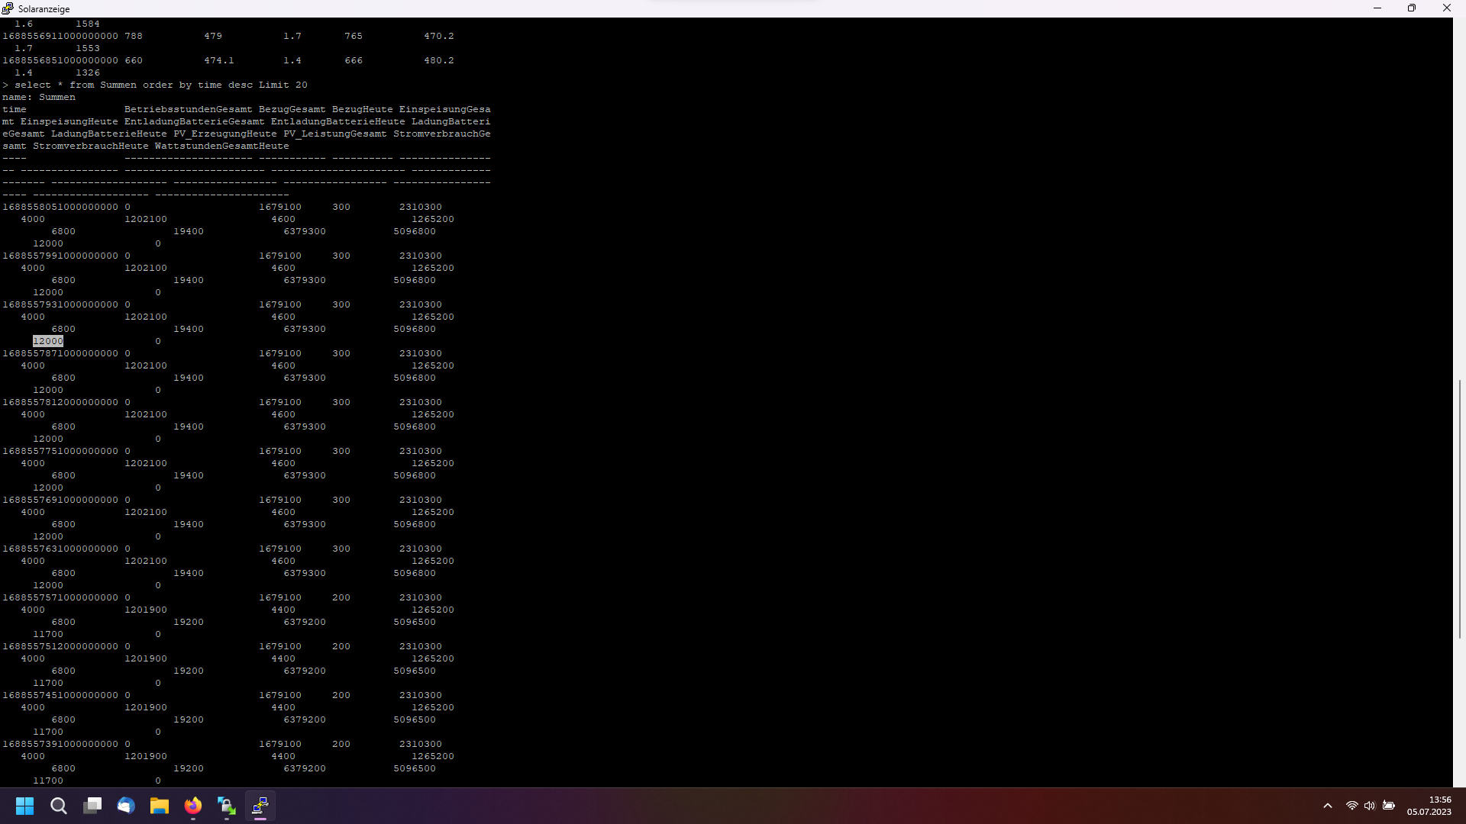Open Wi-Fi network status in tray
1466x824 pixels.
point(1351,806)
